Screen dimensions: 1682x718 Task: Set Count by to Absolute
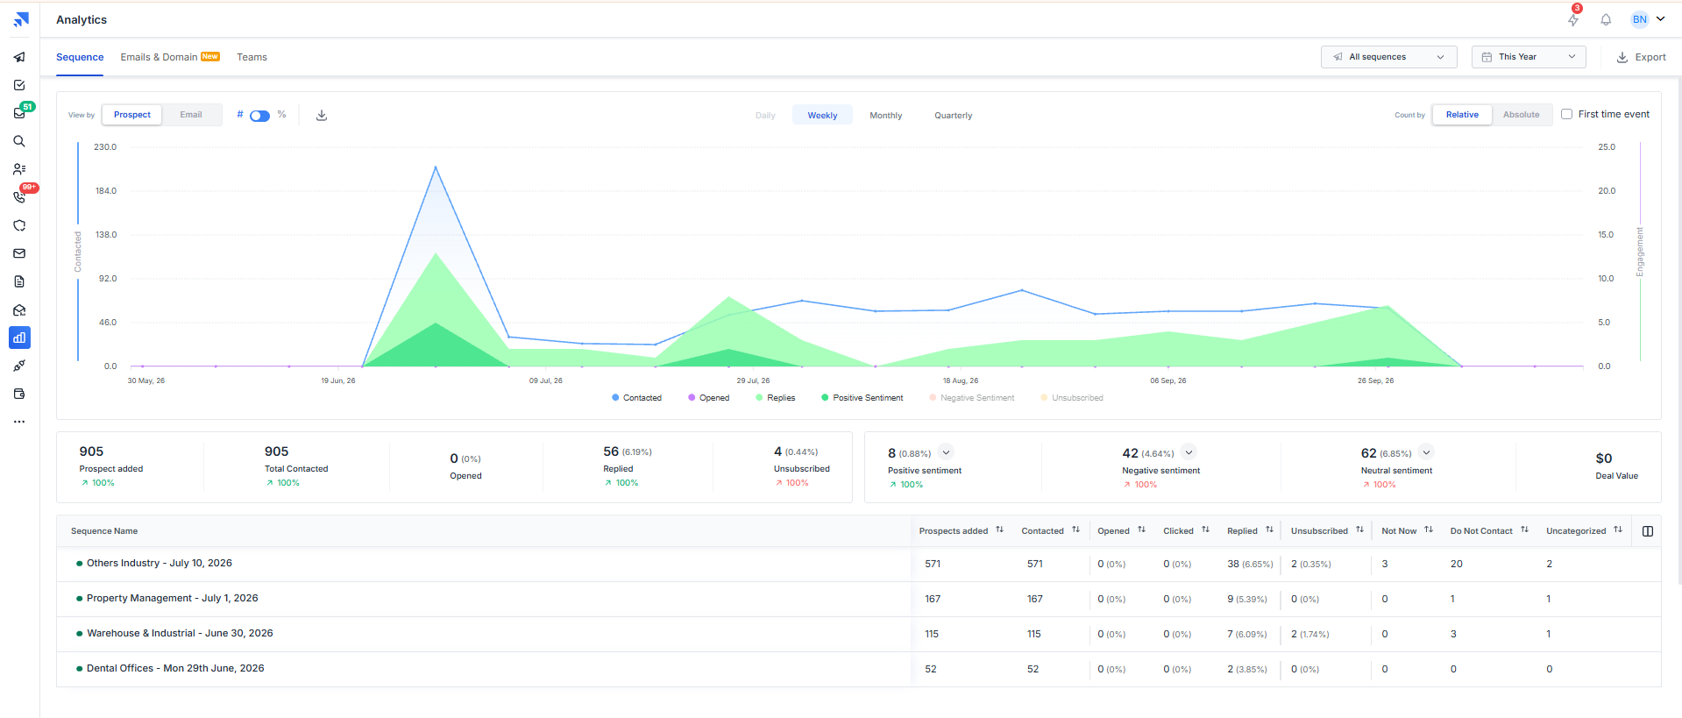pyautogui.click(x=1521, y=115)
